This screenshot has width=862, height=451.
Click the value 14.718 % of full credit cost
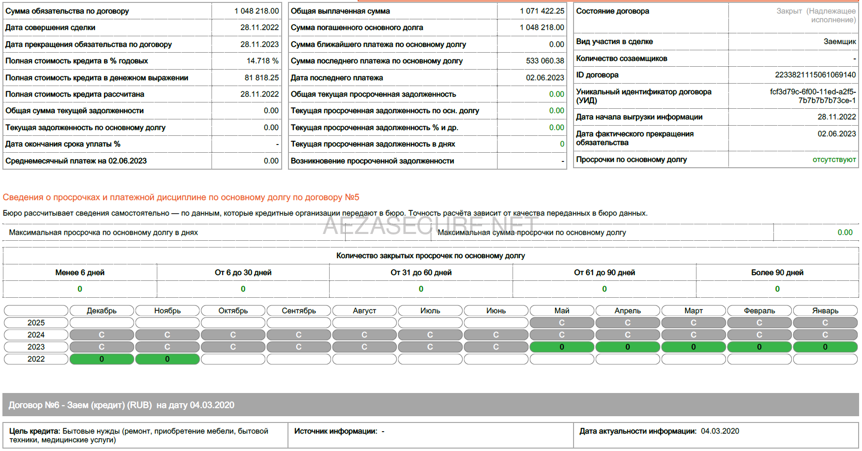coord(262,61)
